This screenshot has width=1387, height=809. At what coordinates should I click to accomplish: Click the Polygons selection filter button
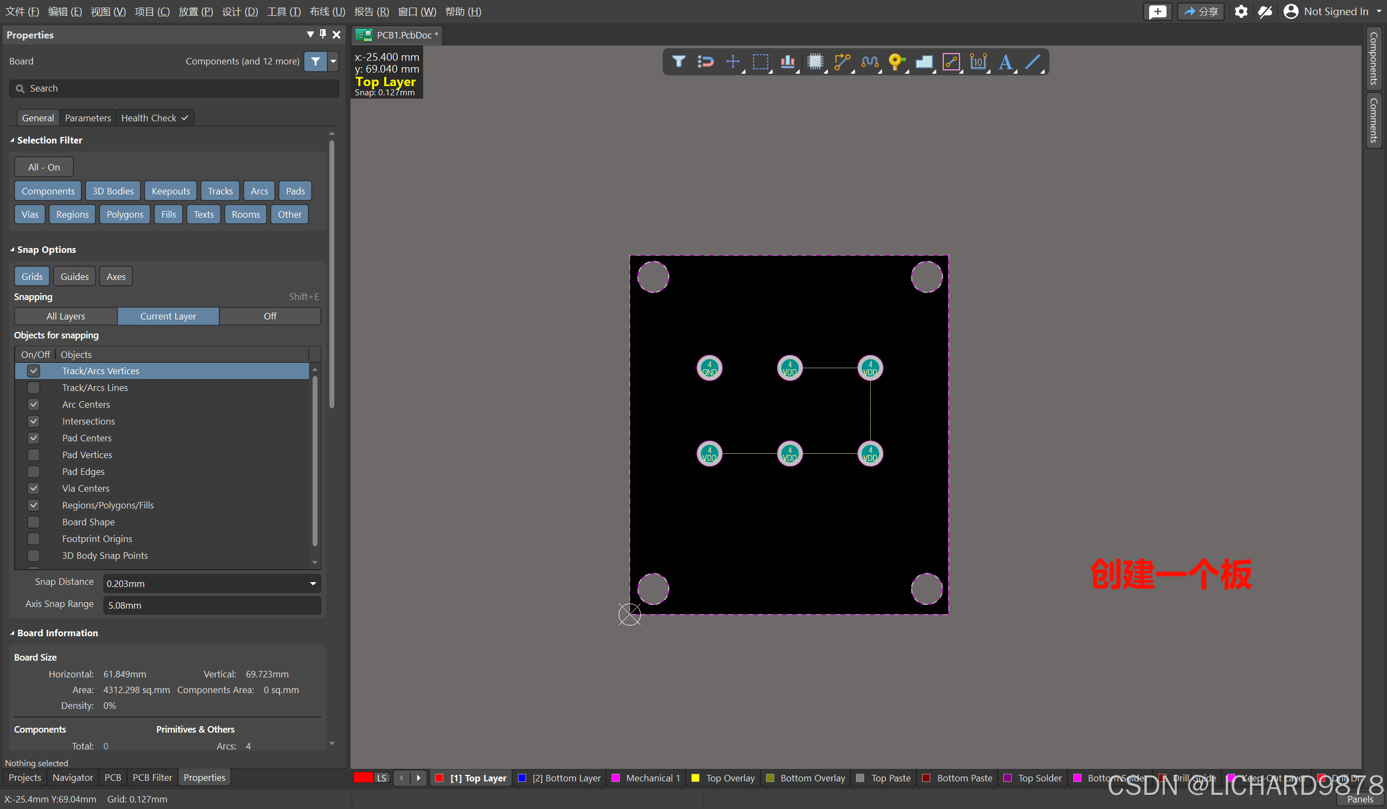[125, 214]
